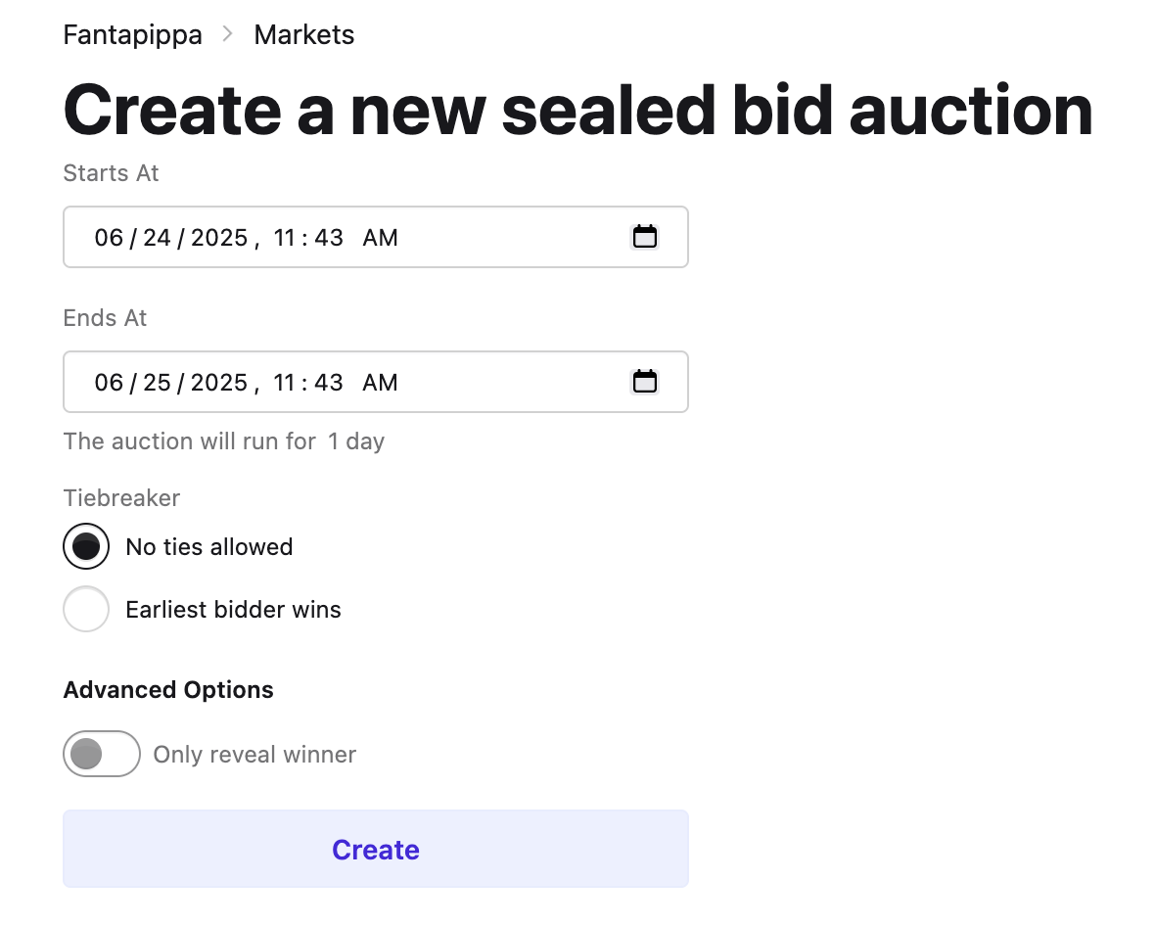Select AM in Ends At field
This screenshot has height=926, width=1155.
(x=380, y=383)
